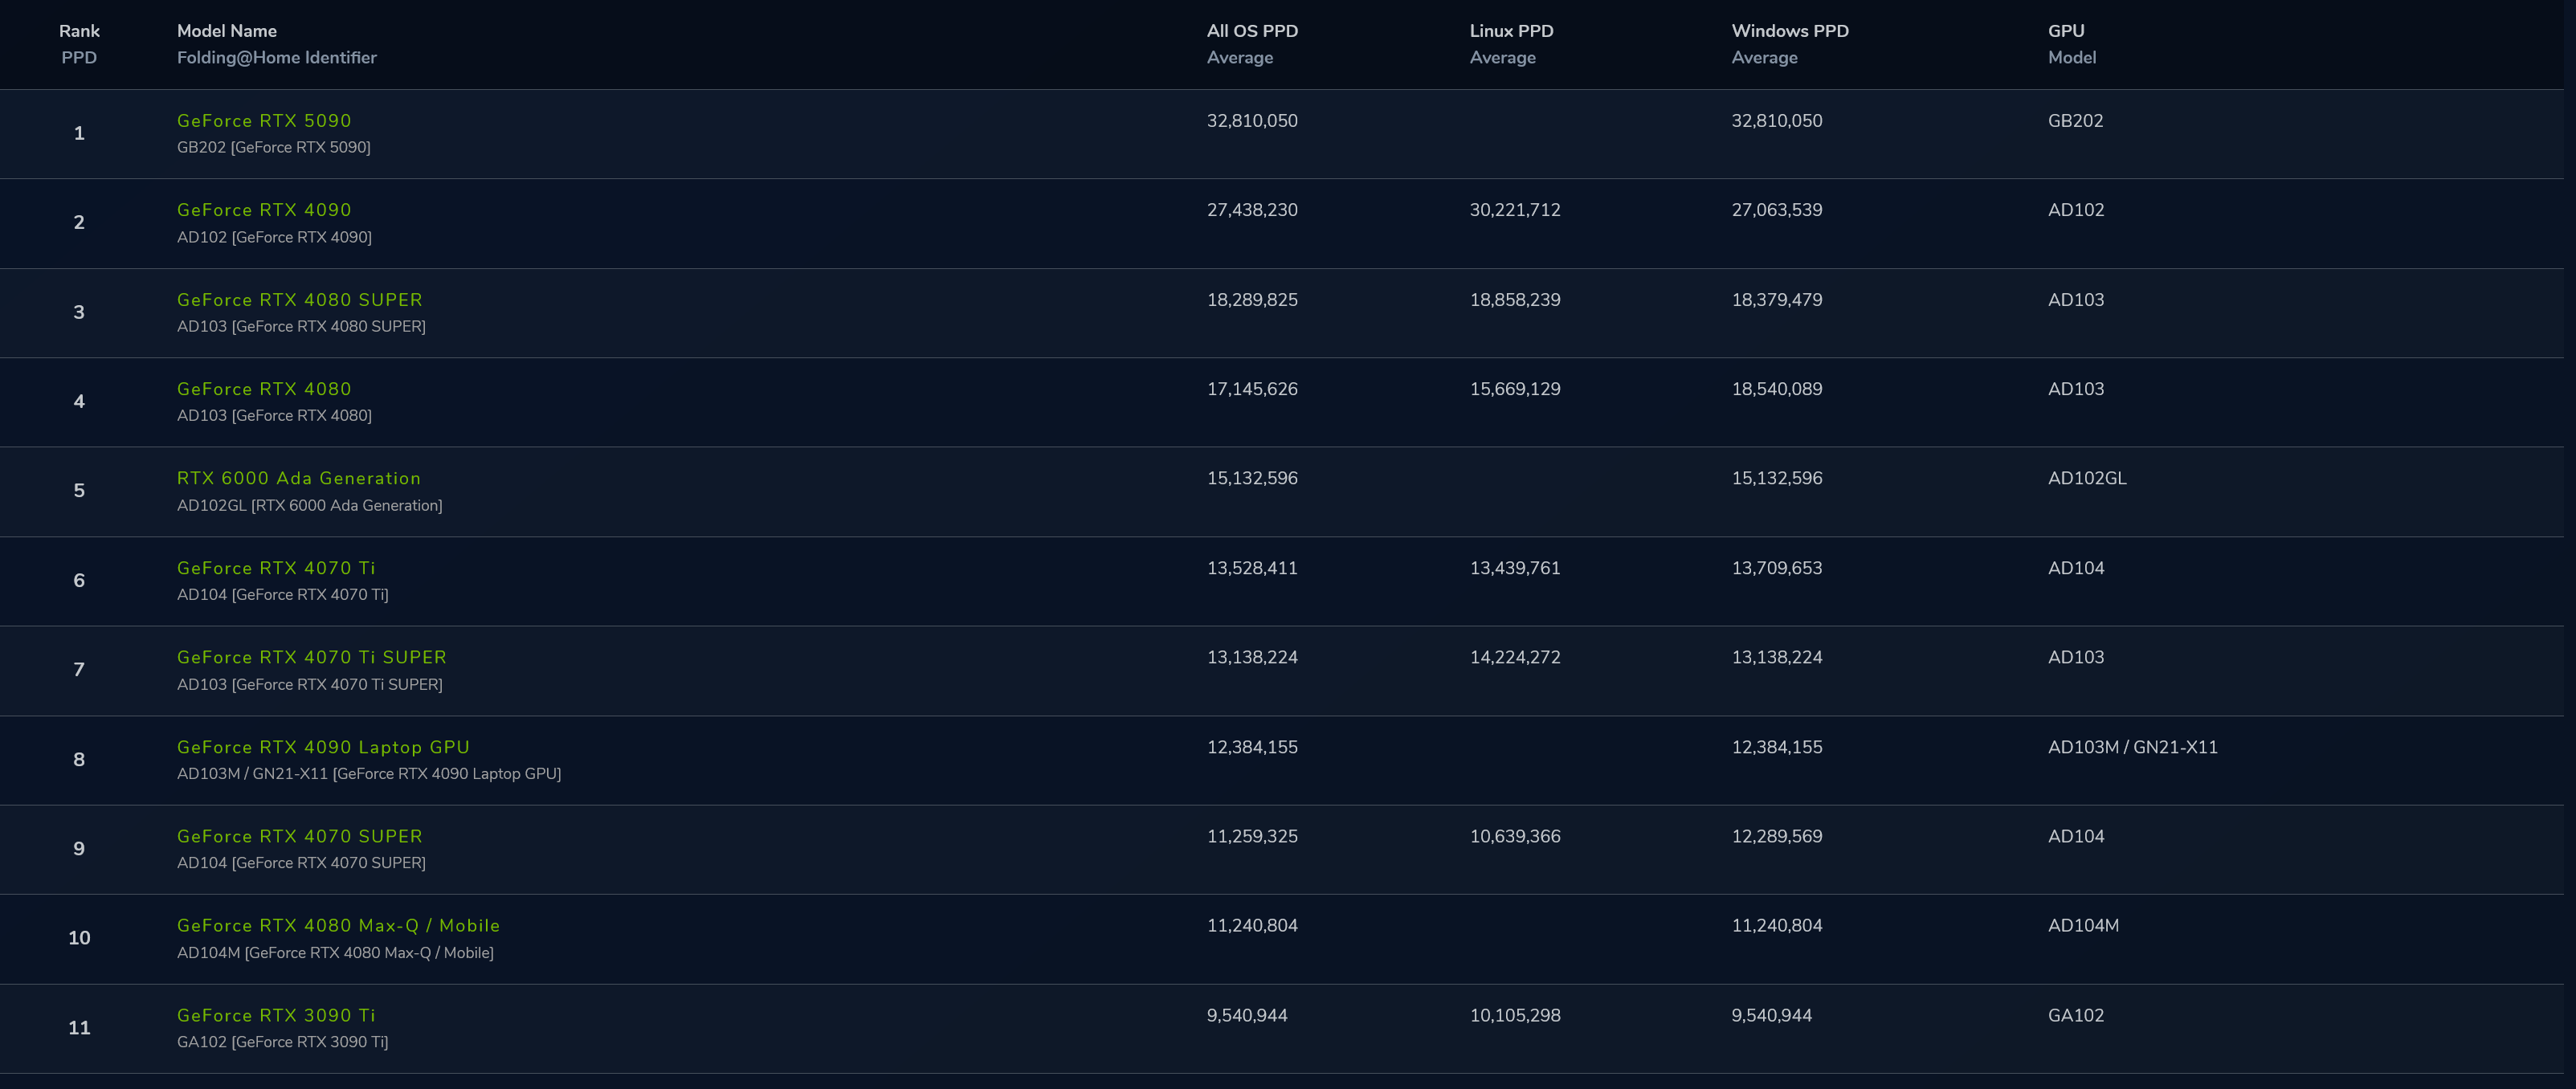Click the 30,221,712 Linux PPD value
The width and height of the screenshot is (2576, 1089).
pos(1514,210)
